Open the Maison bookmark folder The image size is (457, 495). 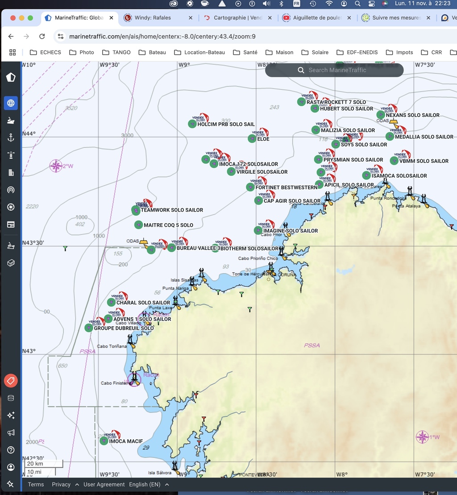coord(279,52)
